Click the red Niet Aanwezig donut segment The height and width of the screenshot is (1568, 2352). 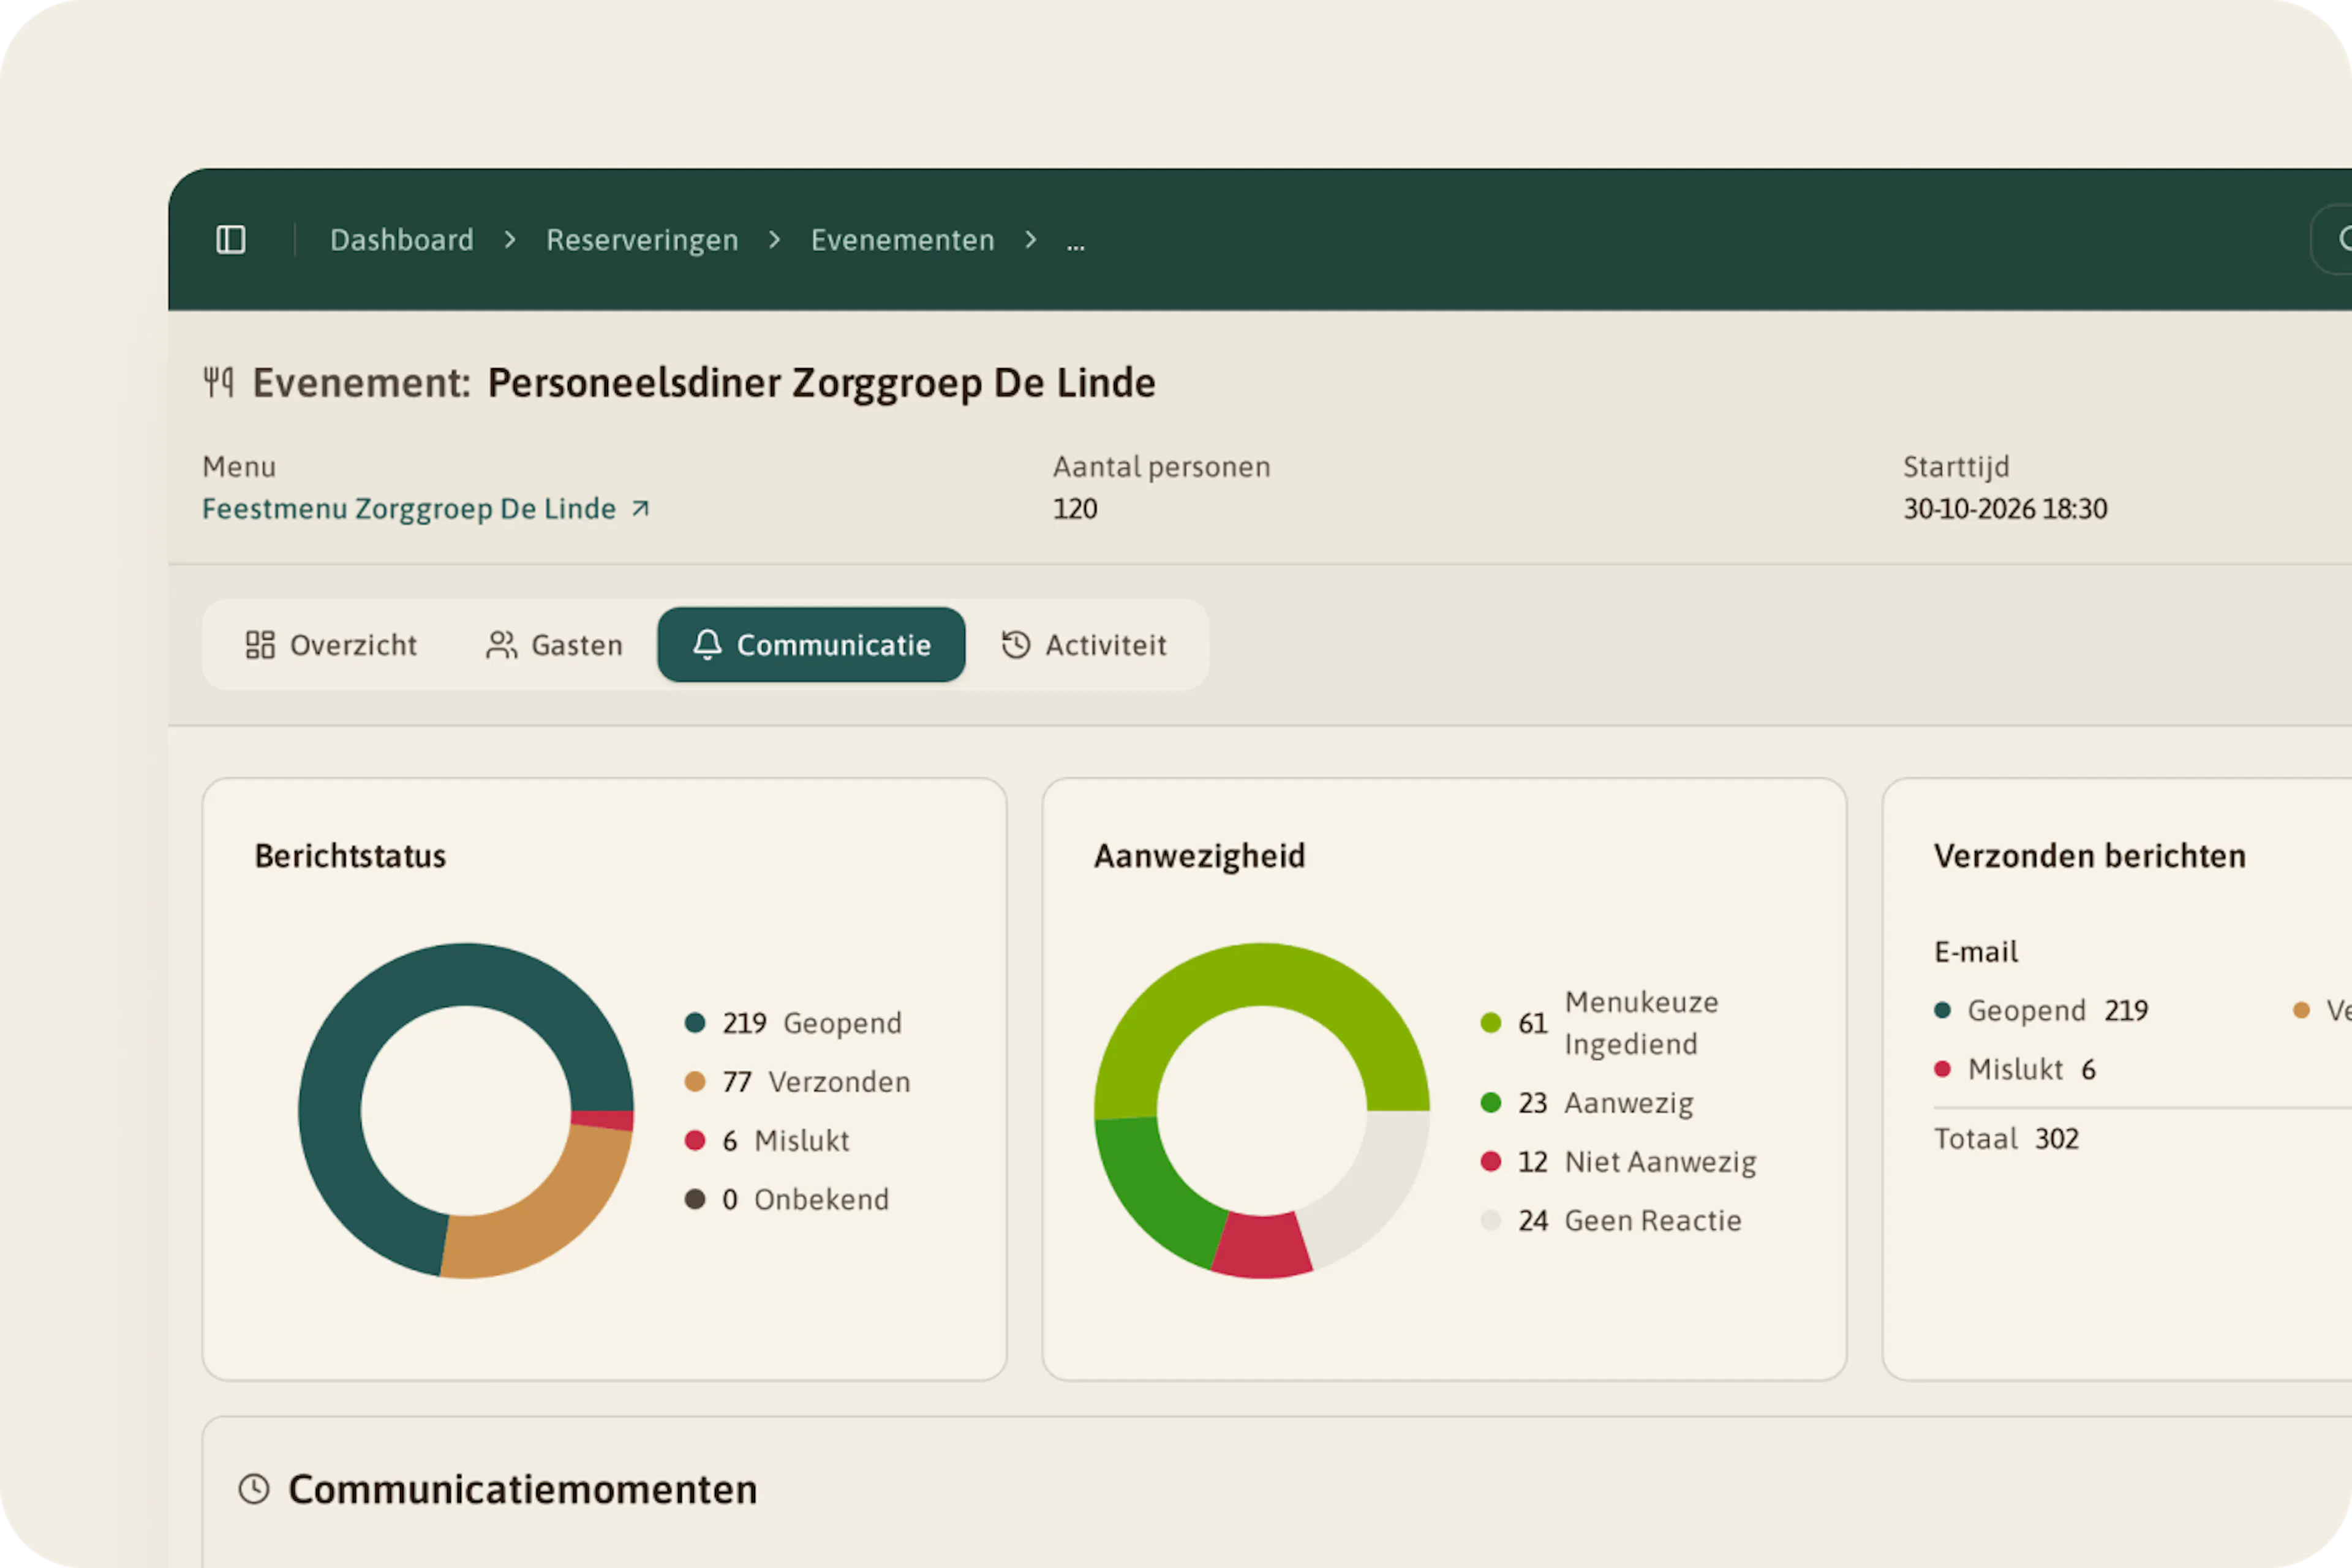pyautogui.click(x=1262, y=1246)
